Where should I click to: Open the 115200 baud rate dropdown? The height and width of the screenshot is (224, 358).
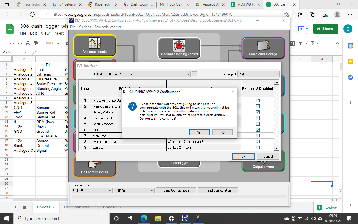click(134, 190)
